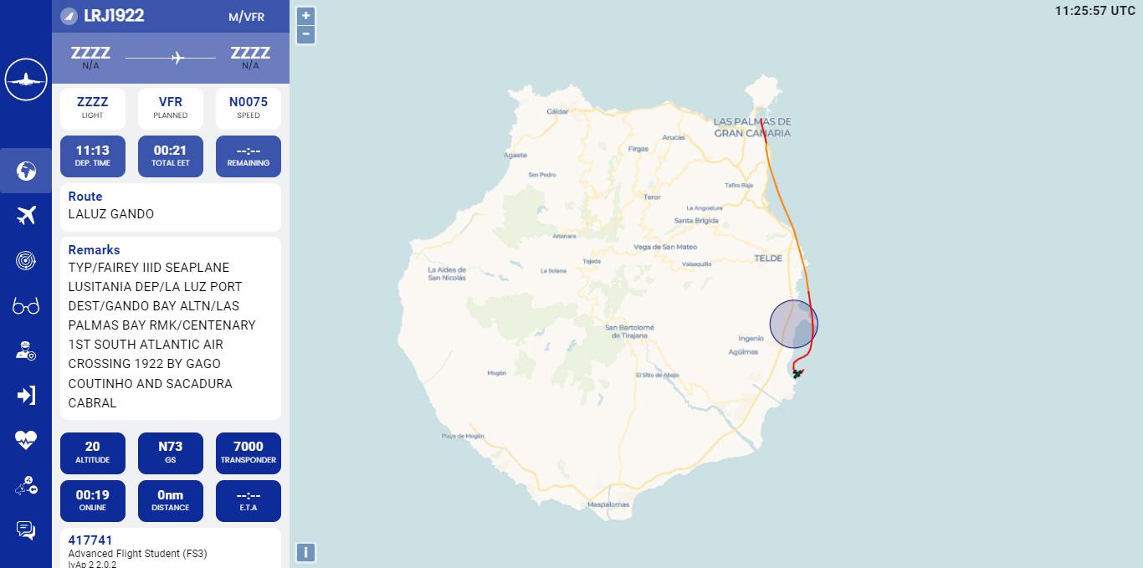Open the pilot supervisor icon in sidebar
1143x568 pixels.
coord(26,351)
